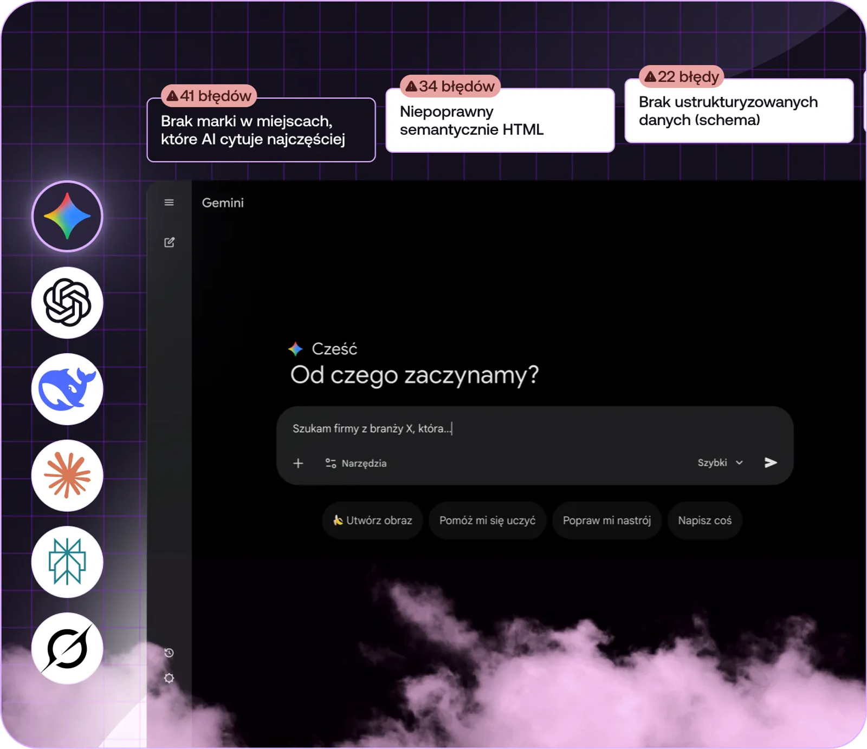Choose the 'Napisz coś' suggestion chip
This screenshot has width=867, height=749.
coord(704,520)
